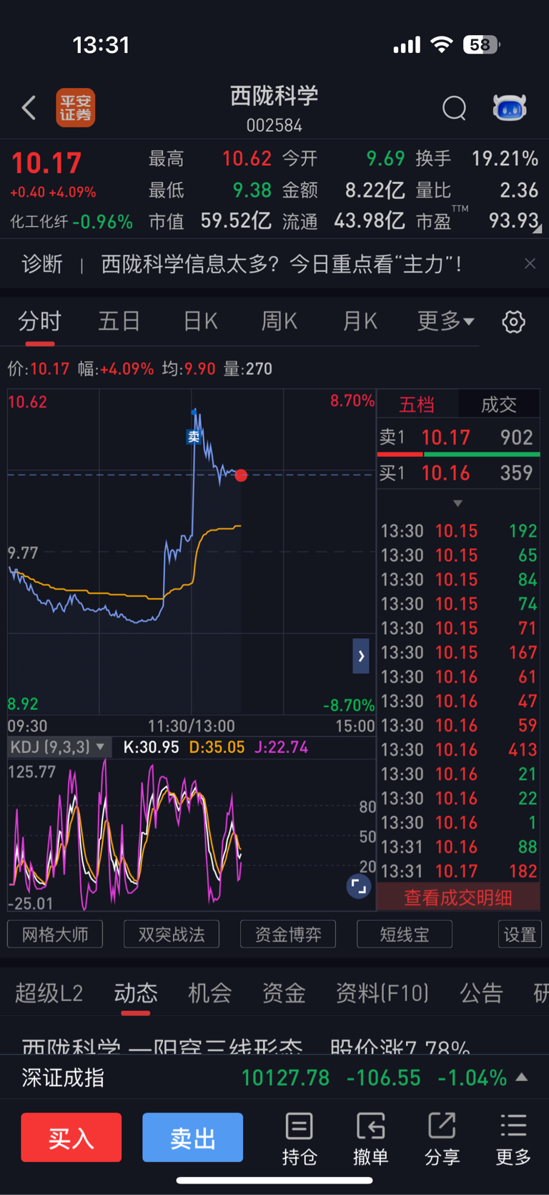Switch to 资金 tab
The image size is (549, 1195).
(x=284, y=993)
